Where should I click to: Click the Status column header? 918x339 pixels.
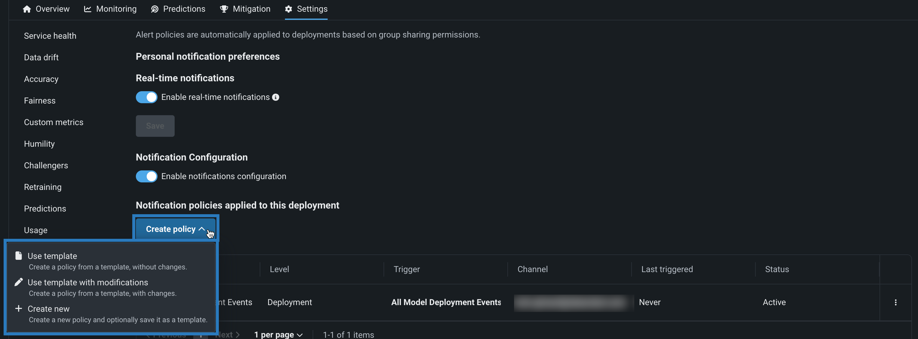tap(776, 269)
